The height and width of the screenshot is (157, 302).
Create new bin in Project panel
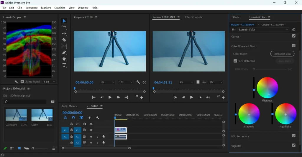point(52,102)
